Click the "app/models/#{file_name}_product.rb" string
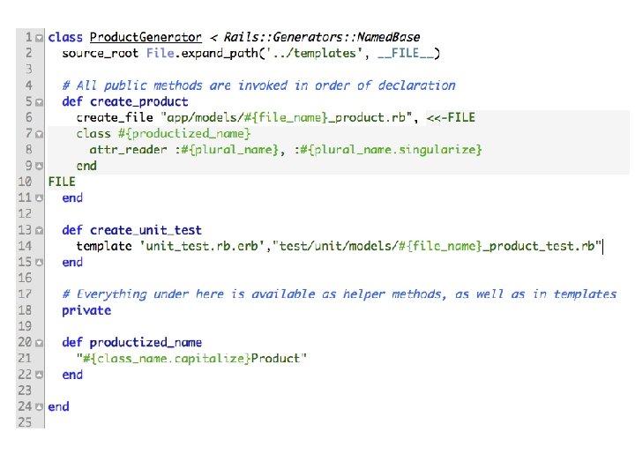 [x=287, y=117]
